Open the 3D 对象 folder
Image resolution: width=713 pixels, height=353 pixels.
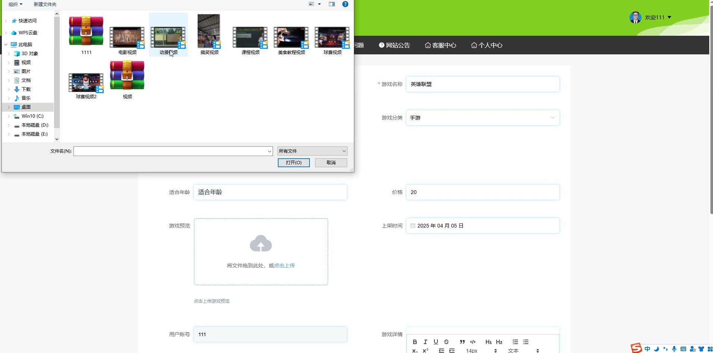tap(30, 54)
